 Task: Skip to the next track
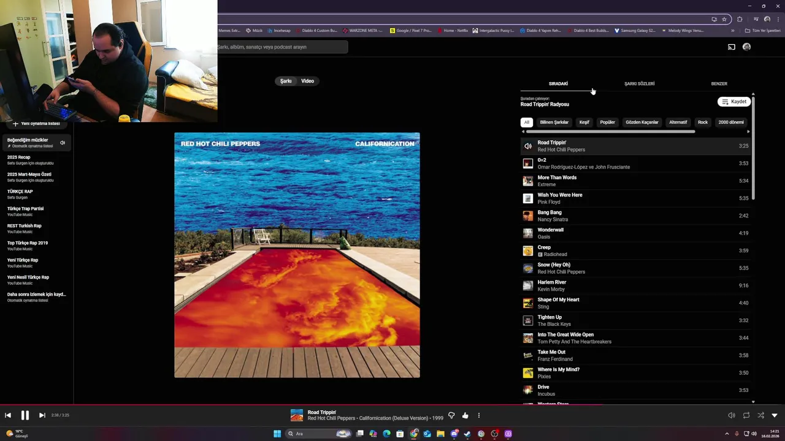[x=42, y=415]
